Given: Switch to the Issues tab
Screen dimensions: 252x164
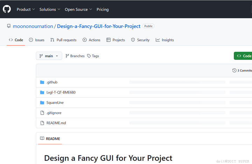Looking at the screenshot, I should click(x=36, y=40).
